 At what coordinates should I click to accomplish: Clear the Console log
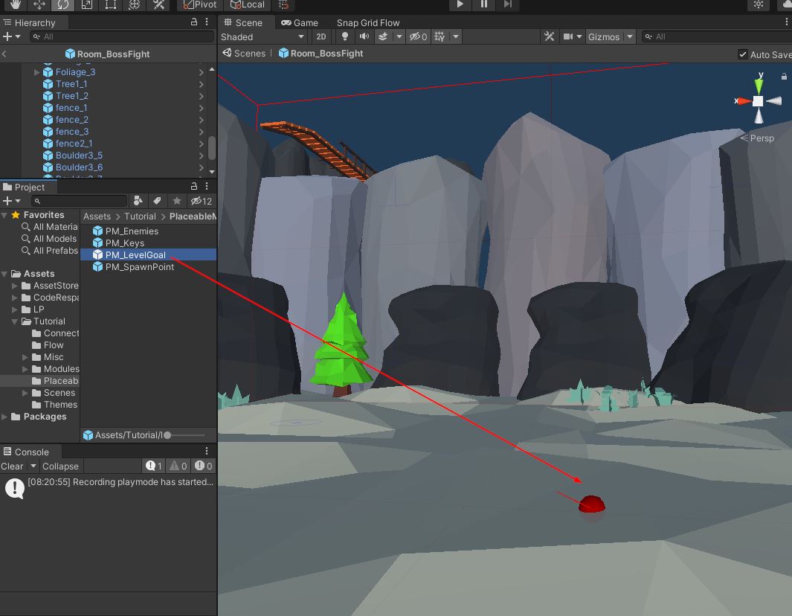point(12,466)
